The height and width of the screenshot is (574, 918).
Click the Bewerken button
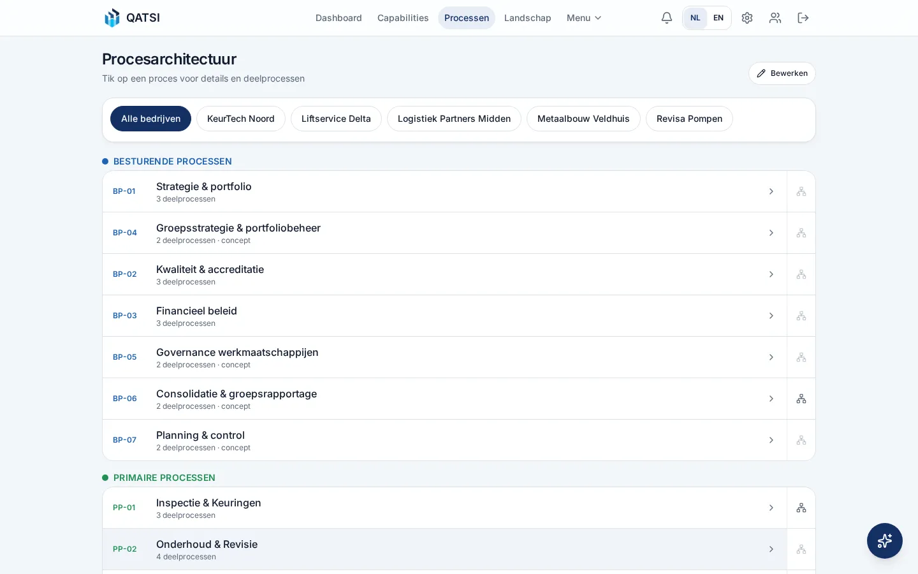(x=782, y=73)
